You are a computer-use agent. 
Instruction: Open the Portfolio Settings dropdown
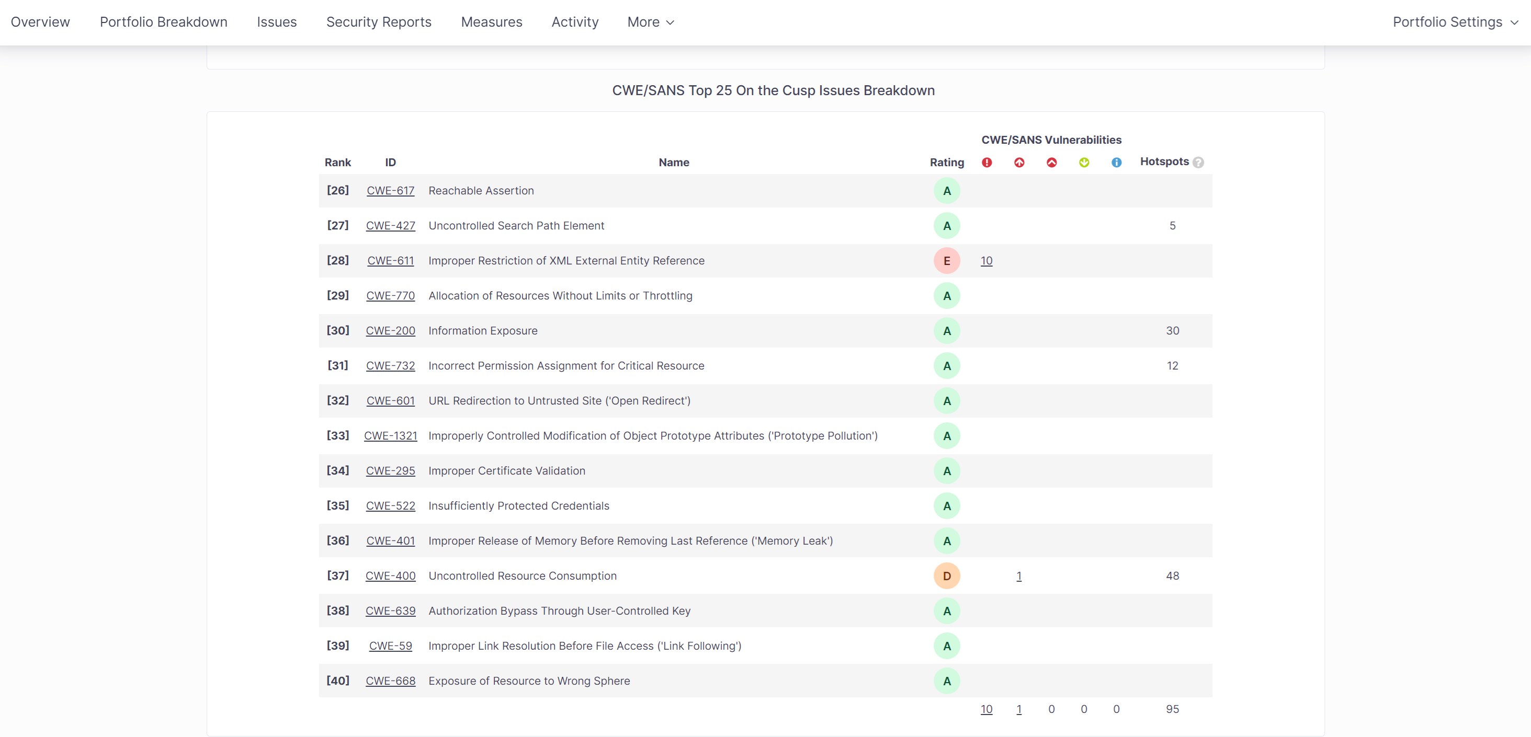coord(1455,22)
